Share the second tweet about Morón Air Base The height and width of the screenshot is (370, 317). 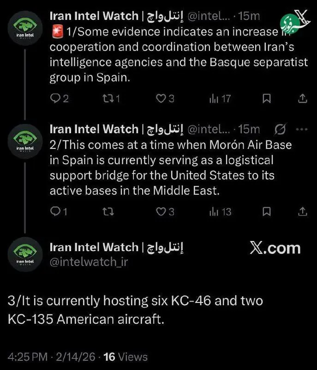click(x=303, y=211)
